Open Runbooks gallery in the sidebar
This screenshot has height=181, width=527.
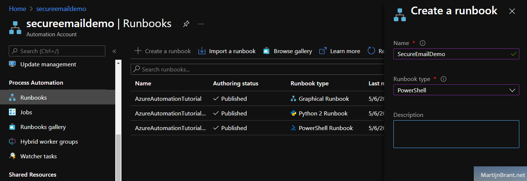(43, 127)
